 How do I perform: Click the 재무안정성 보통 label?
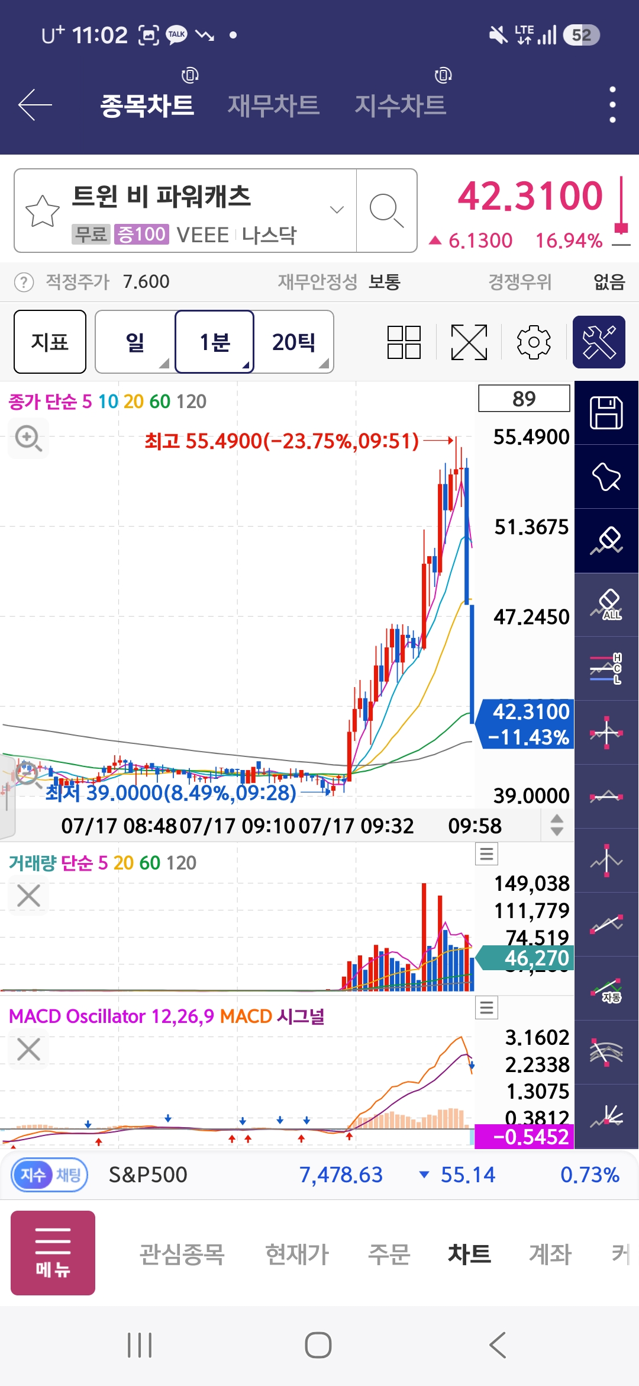click(339, 282)
